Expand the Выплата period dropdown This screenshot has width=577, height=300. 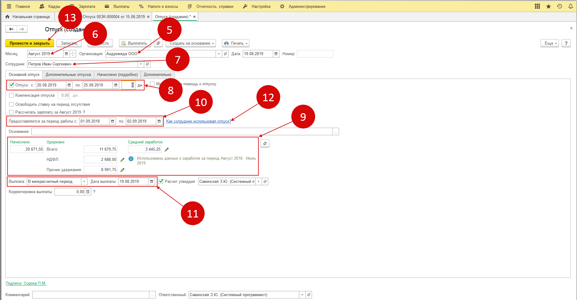coord(84,182)
